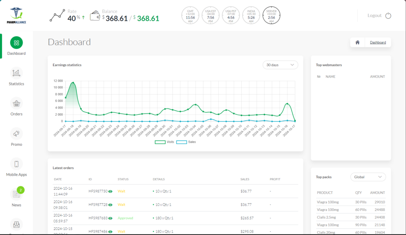The width and height of the screenshot is (406, 235).
Task: Open the Dashboard sidebar icon
Action: (16, 43)
